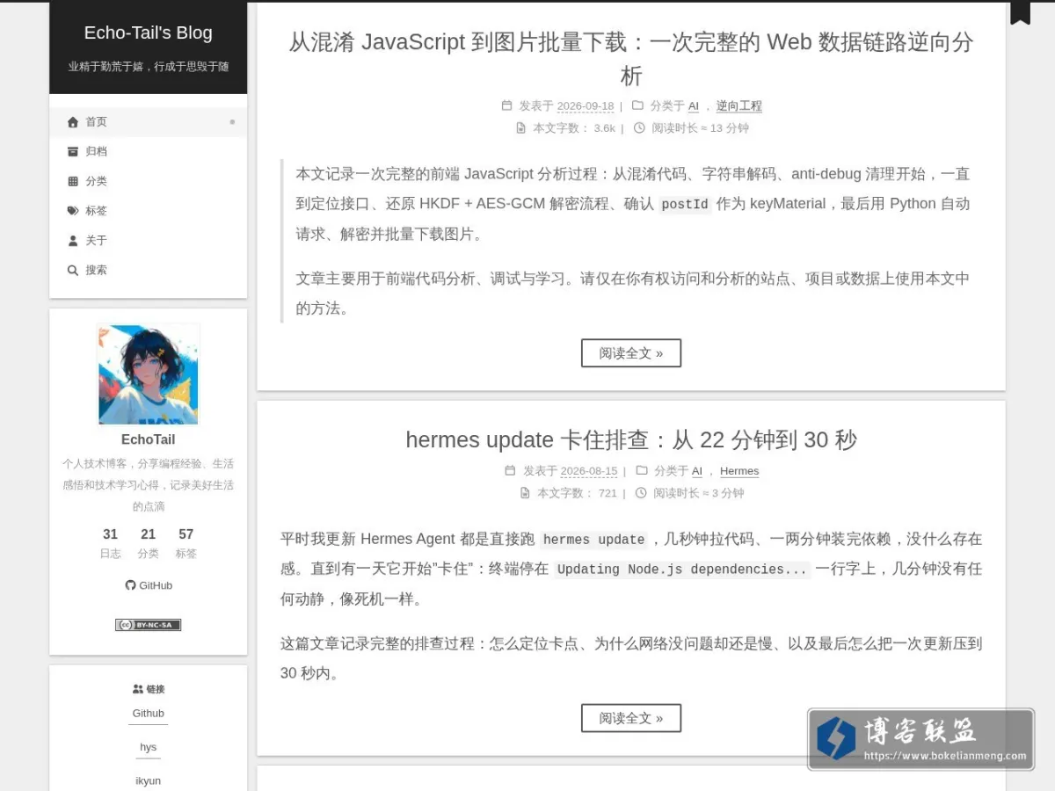Screen dimensions: 1055x791
Task: Click the people icon beside 链接 heading
Action: click(138, 689)
